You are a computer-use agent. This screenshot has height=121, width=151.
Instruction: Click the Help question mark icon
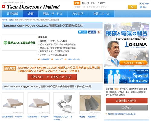pyautogui.click(x=141, y=7)
